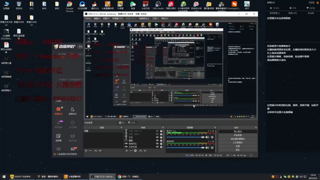Screen dimensions: 320x180
Task: Open the NetEase Cloud Music desktop shortcut
Action: click(x=171, y=6)
